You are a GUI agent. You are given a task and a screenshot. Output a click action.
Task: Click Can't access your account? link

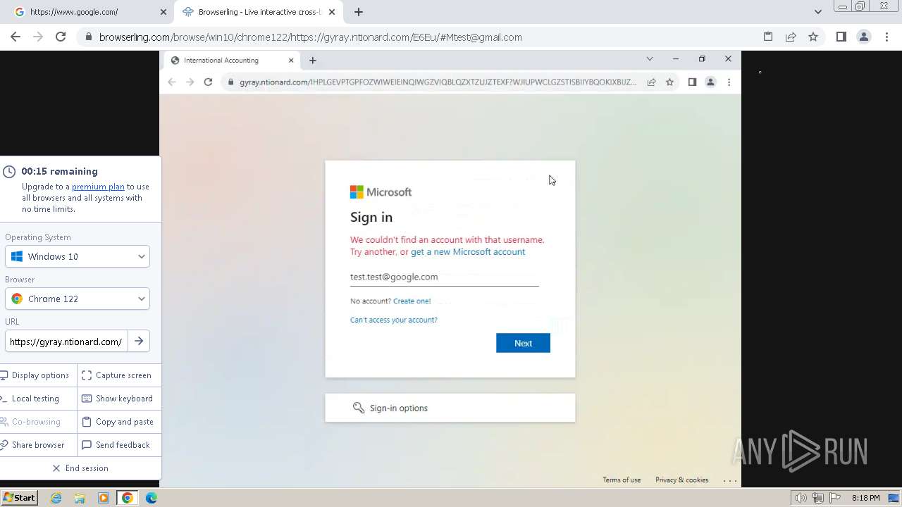[x=394, y=320]
